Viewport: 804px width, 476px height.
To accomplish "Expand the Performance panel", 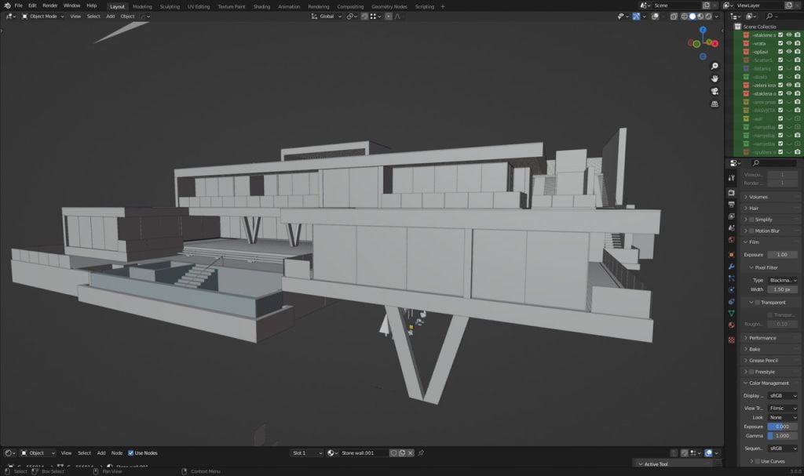I will pos(762,338).
